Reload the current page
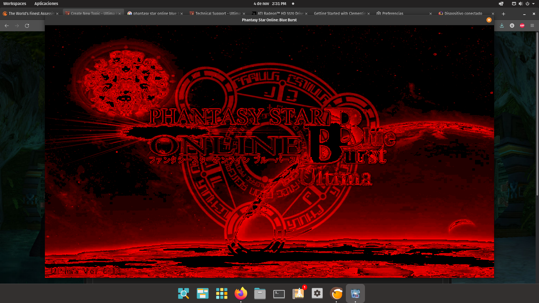Viewport: 539px width, 303px height. (x=27, y=26)
